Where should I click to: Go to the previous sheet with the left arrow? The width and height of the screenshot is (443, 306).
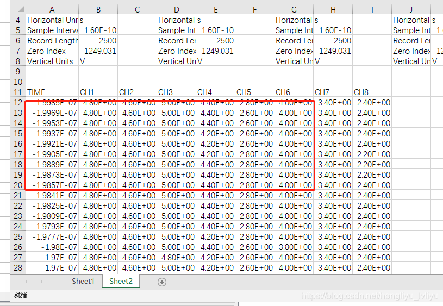click(x=26, y=282)
